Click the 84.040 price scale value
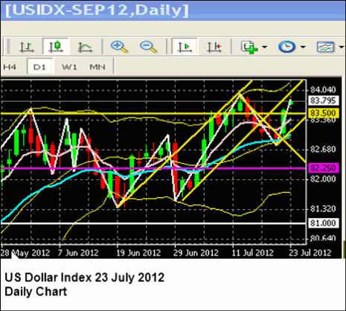This screenshot has width=346, height=311. pyautogui.click(x=323, y=89)
